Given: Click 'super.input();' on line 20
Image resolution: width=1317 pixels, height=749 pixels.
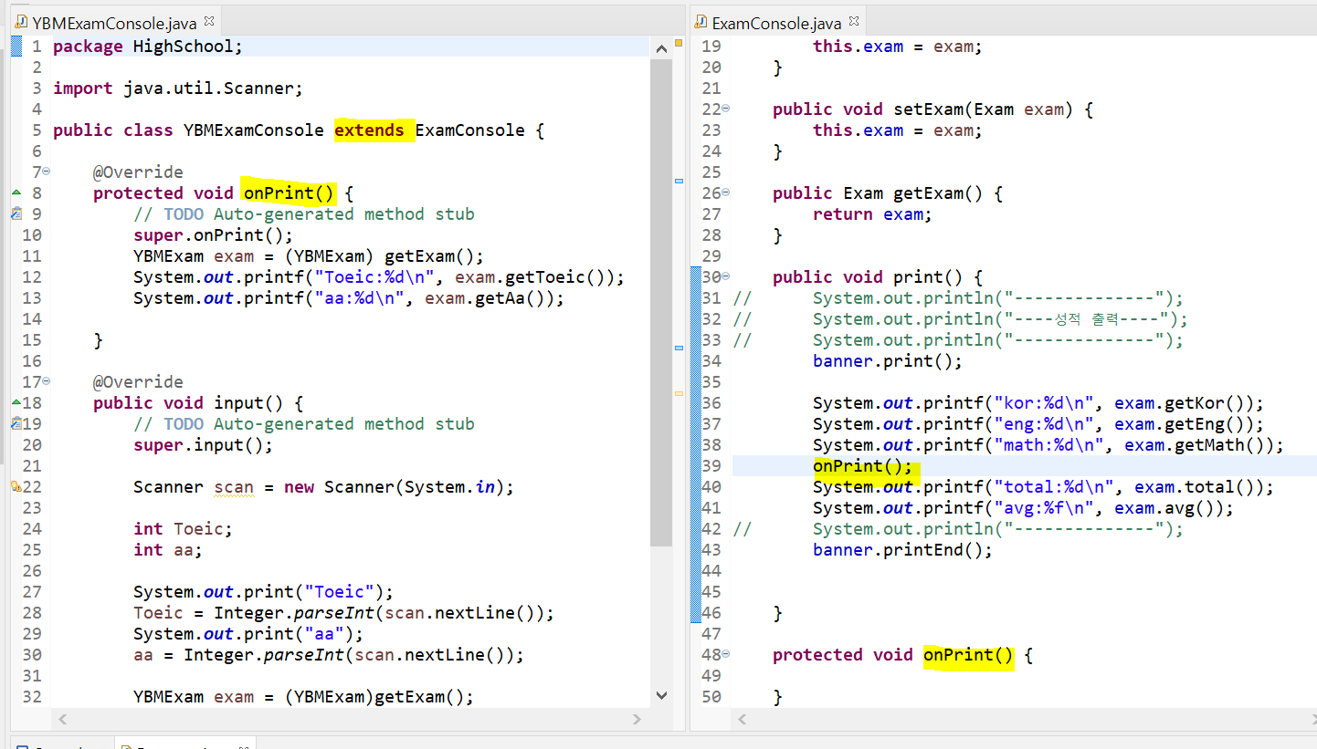Looking at the screenshot, I should pos(204,444).
